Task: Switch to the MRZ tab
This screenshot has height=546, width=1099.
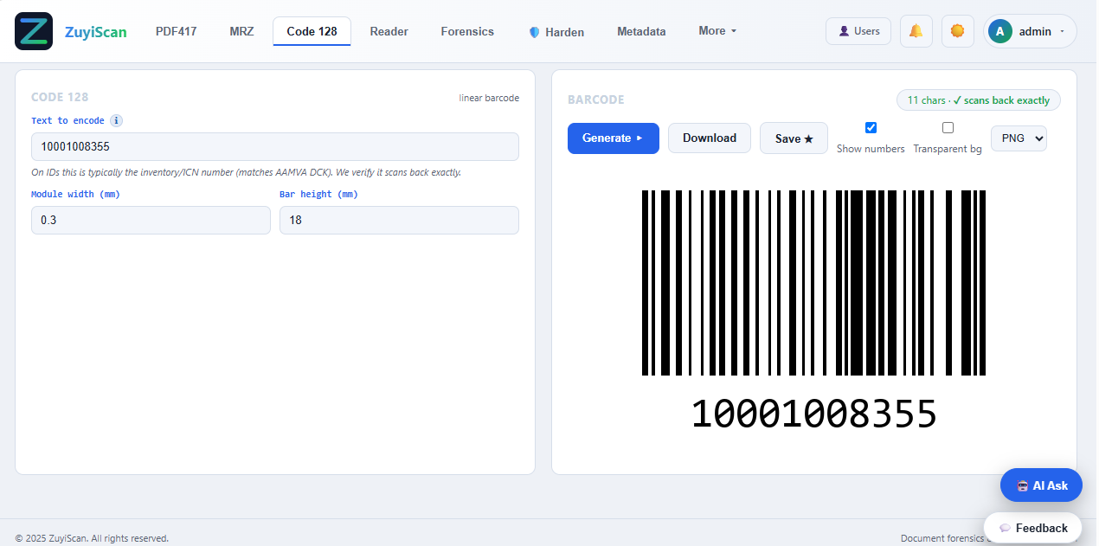Action: tap(241, 31)
